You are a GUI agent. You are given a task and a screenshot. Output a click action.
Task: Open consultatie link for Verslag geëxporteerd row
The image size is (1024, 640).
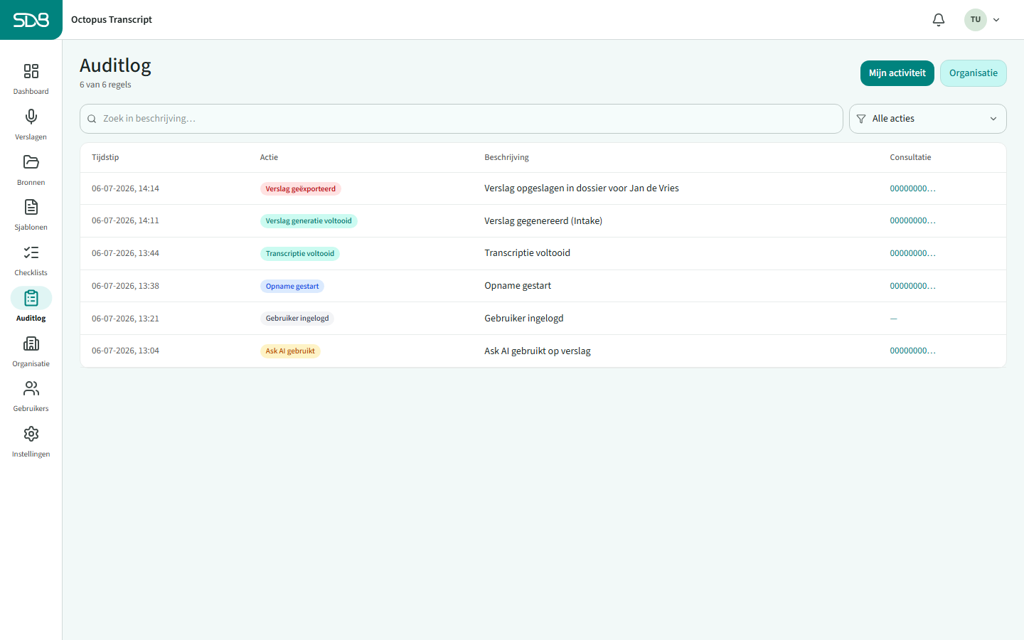pos(912,188)
